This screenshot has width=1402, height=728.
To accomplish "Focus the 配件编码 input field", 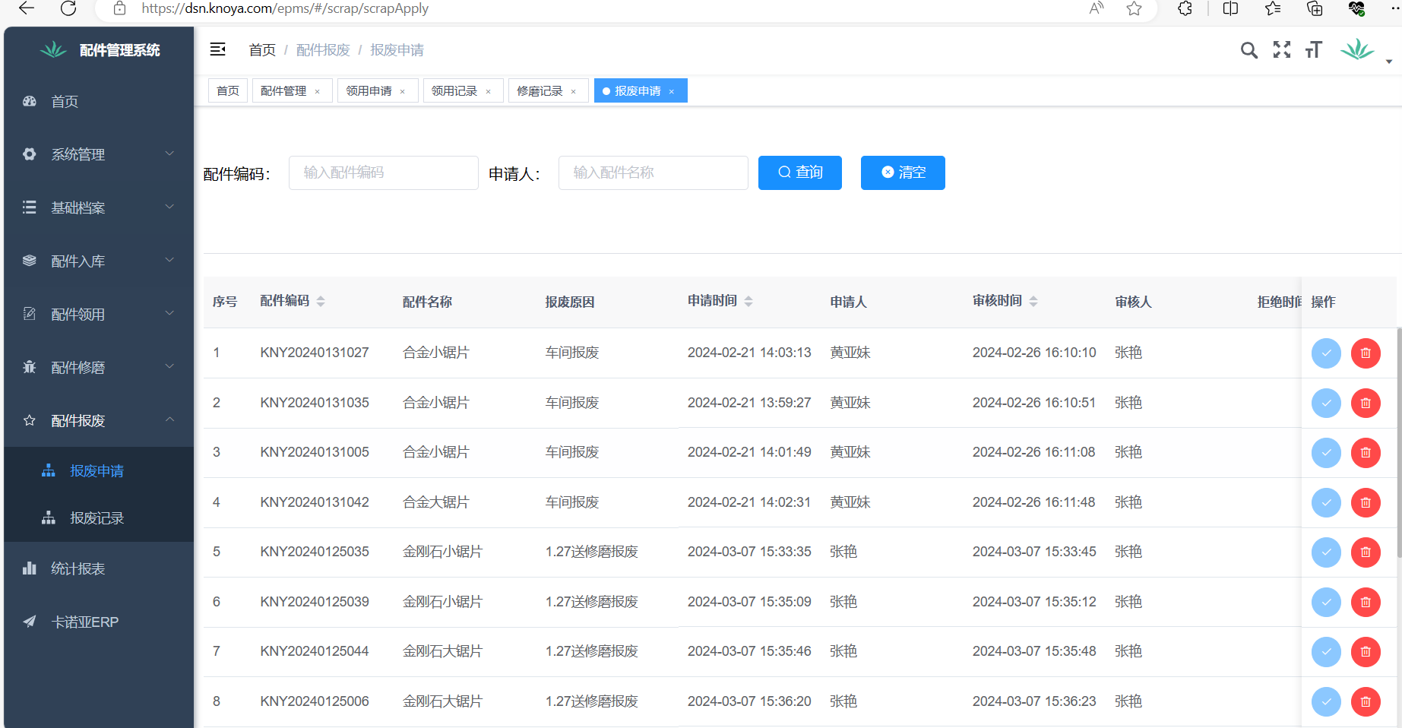I will (384, 173).
